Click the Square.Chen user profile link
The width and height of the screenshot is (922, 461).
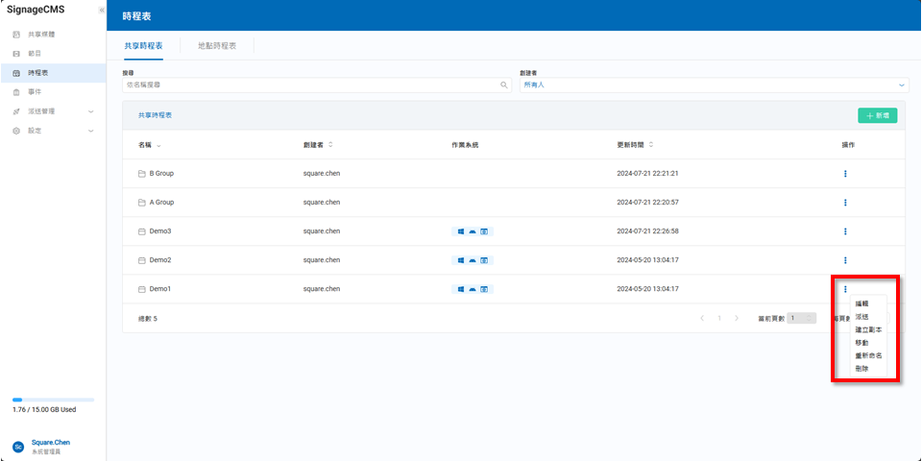click(x=50, y=443)
